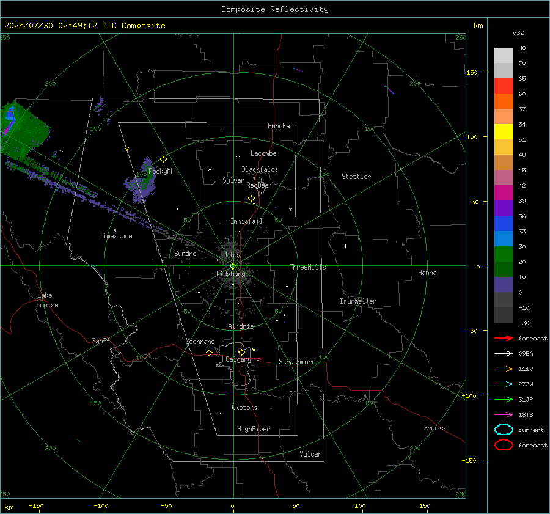Viewport: 550px width, 514px height.
Task: Click the Okotoks town label
Action: tap(244, 408)
